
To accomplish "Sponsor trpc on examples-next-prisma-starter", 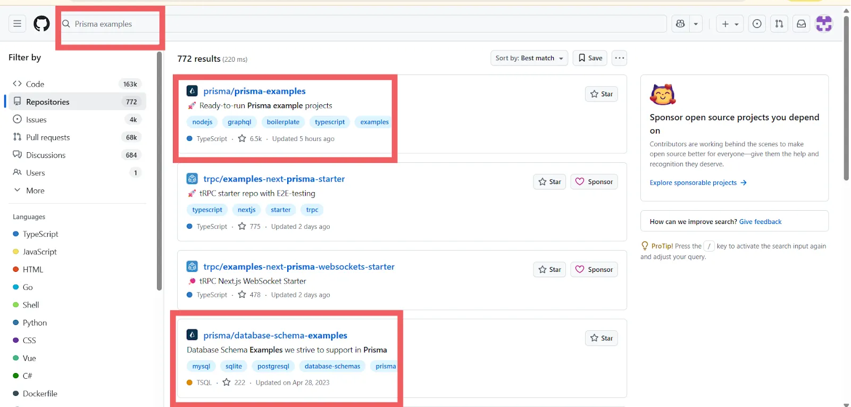I will click(x=594, y=182).
